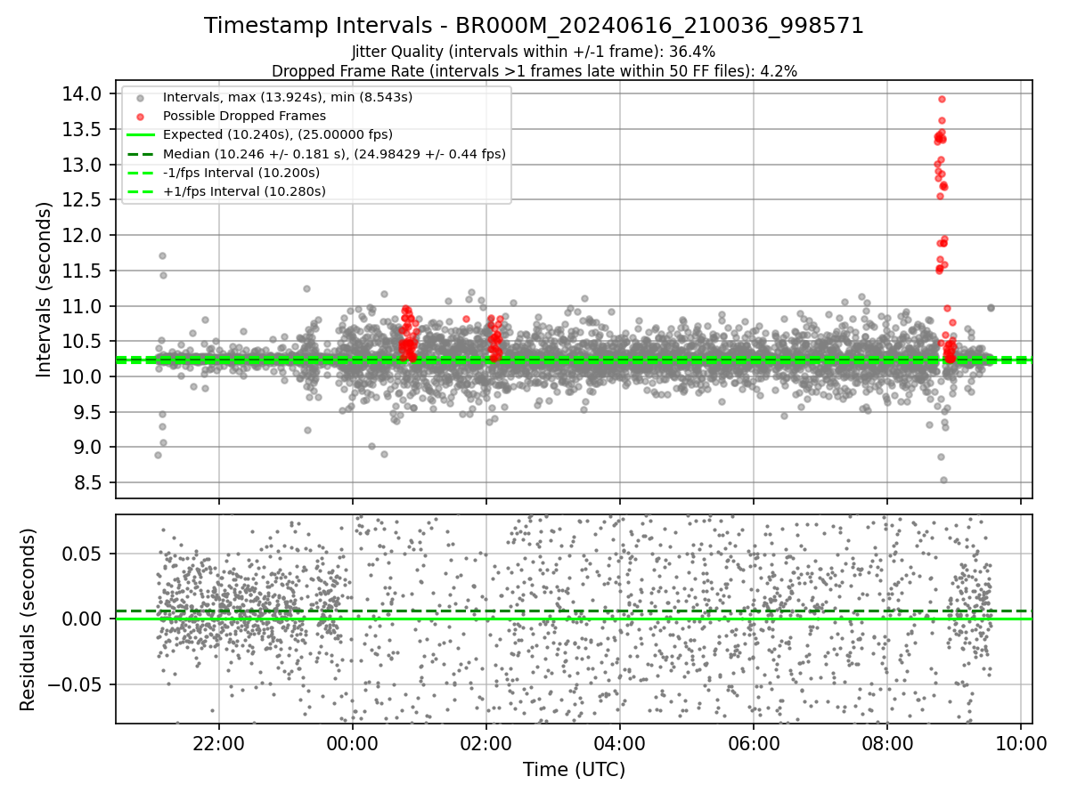Screen dimensions: 1069x801
Task: Click the '06:00' x-axis tick label
Action: pos(754,742)
